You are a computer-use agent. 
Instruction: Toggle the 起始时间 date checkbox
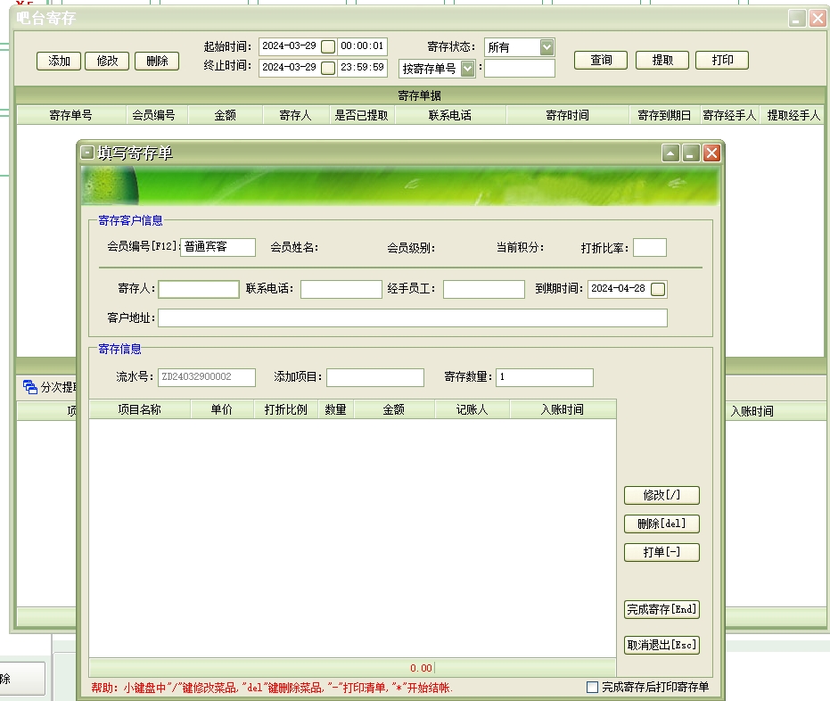coord(328,46)
